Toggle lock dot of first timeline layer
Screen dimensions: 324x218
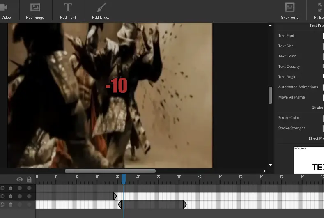pyautogui.click(x=29, y=188)
